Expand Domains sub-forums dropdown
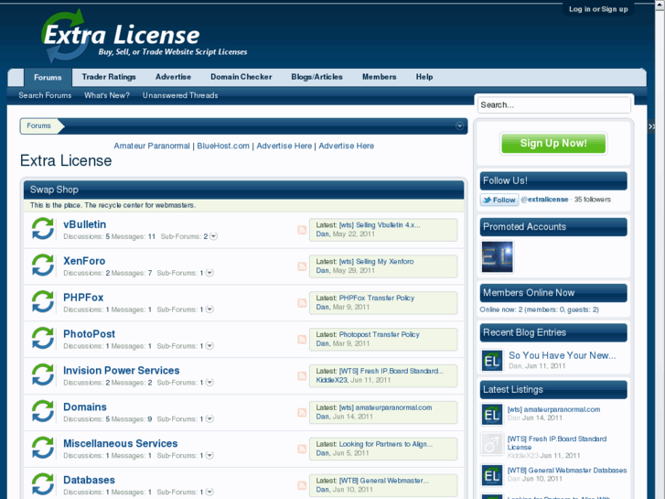Image resolution: width=665 pixels, height=499 pixels. point(209,418)
